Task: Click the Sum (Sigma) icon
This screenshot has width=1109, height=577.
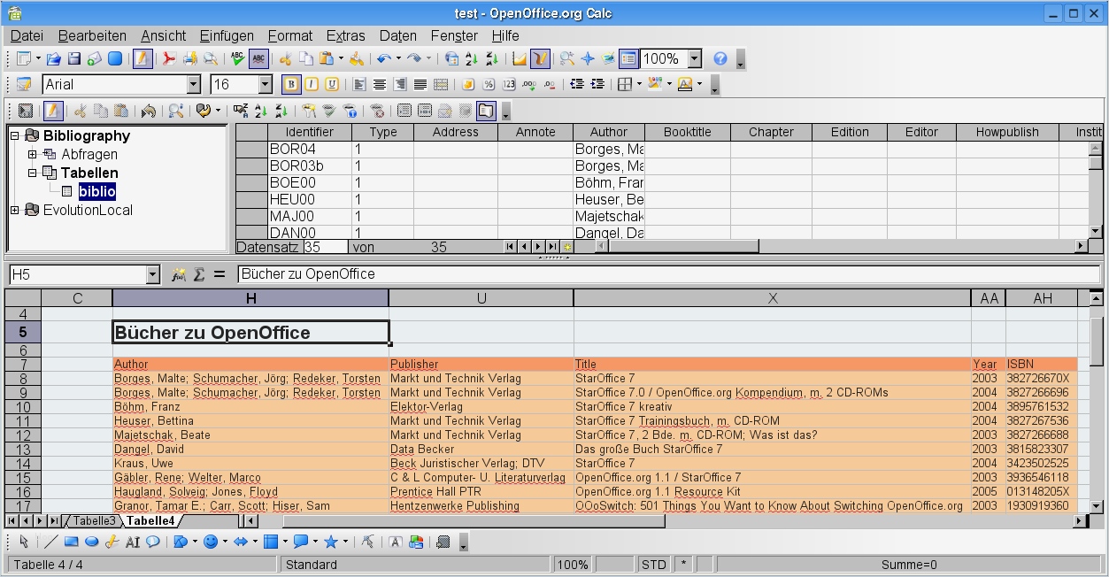Action: point(199,274)
